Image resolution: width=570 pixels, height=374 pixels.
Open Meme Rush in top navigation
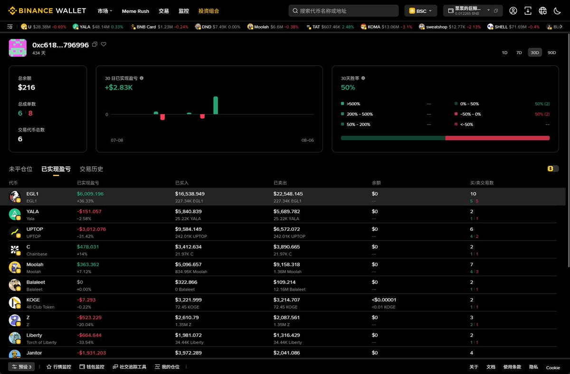(135, 11)
